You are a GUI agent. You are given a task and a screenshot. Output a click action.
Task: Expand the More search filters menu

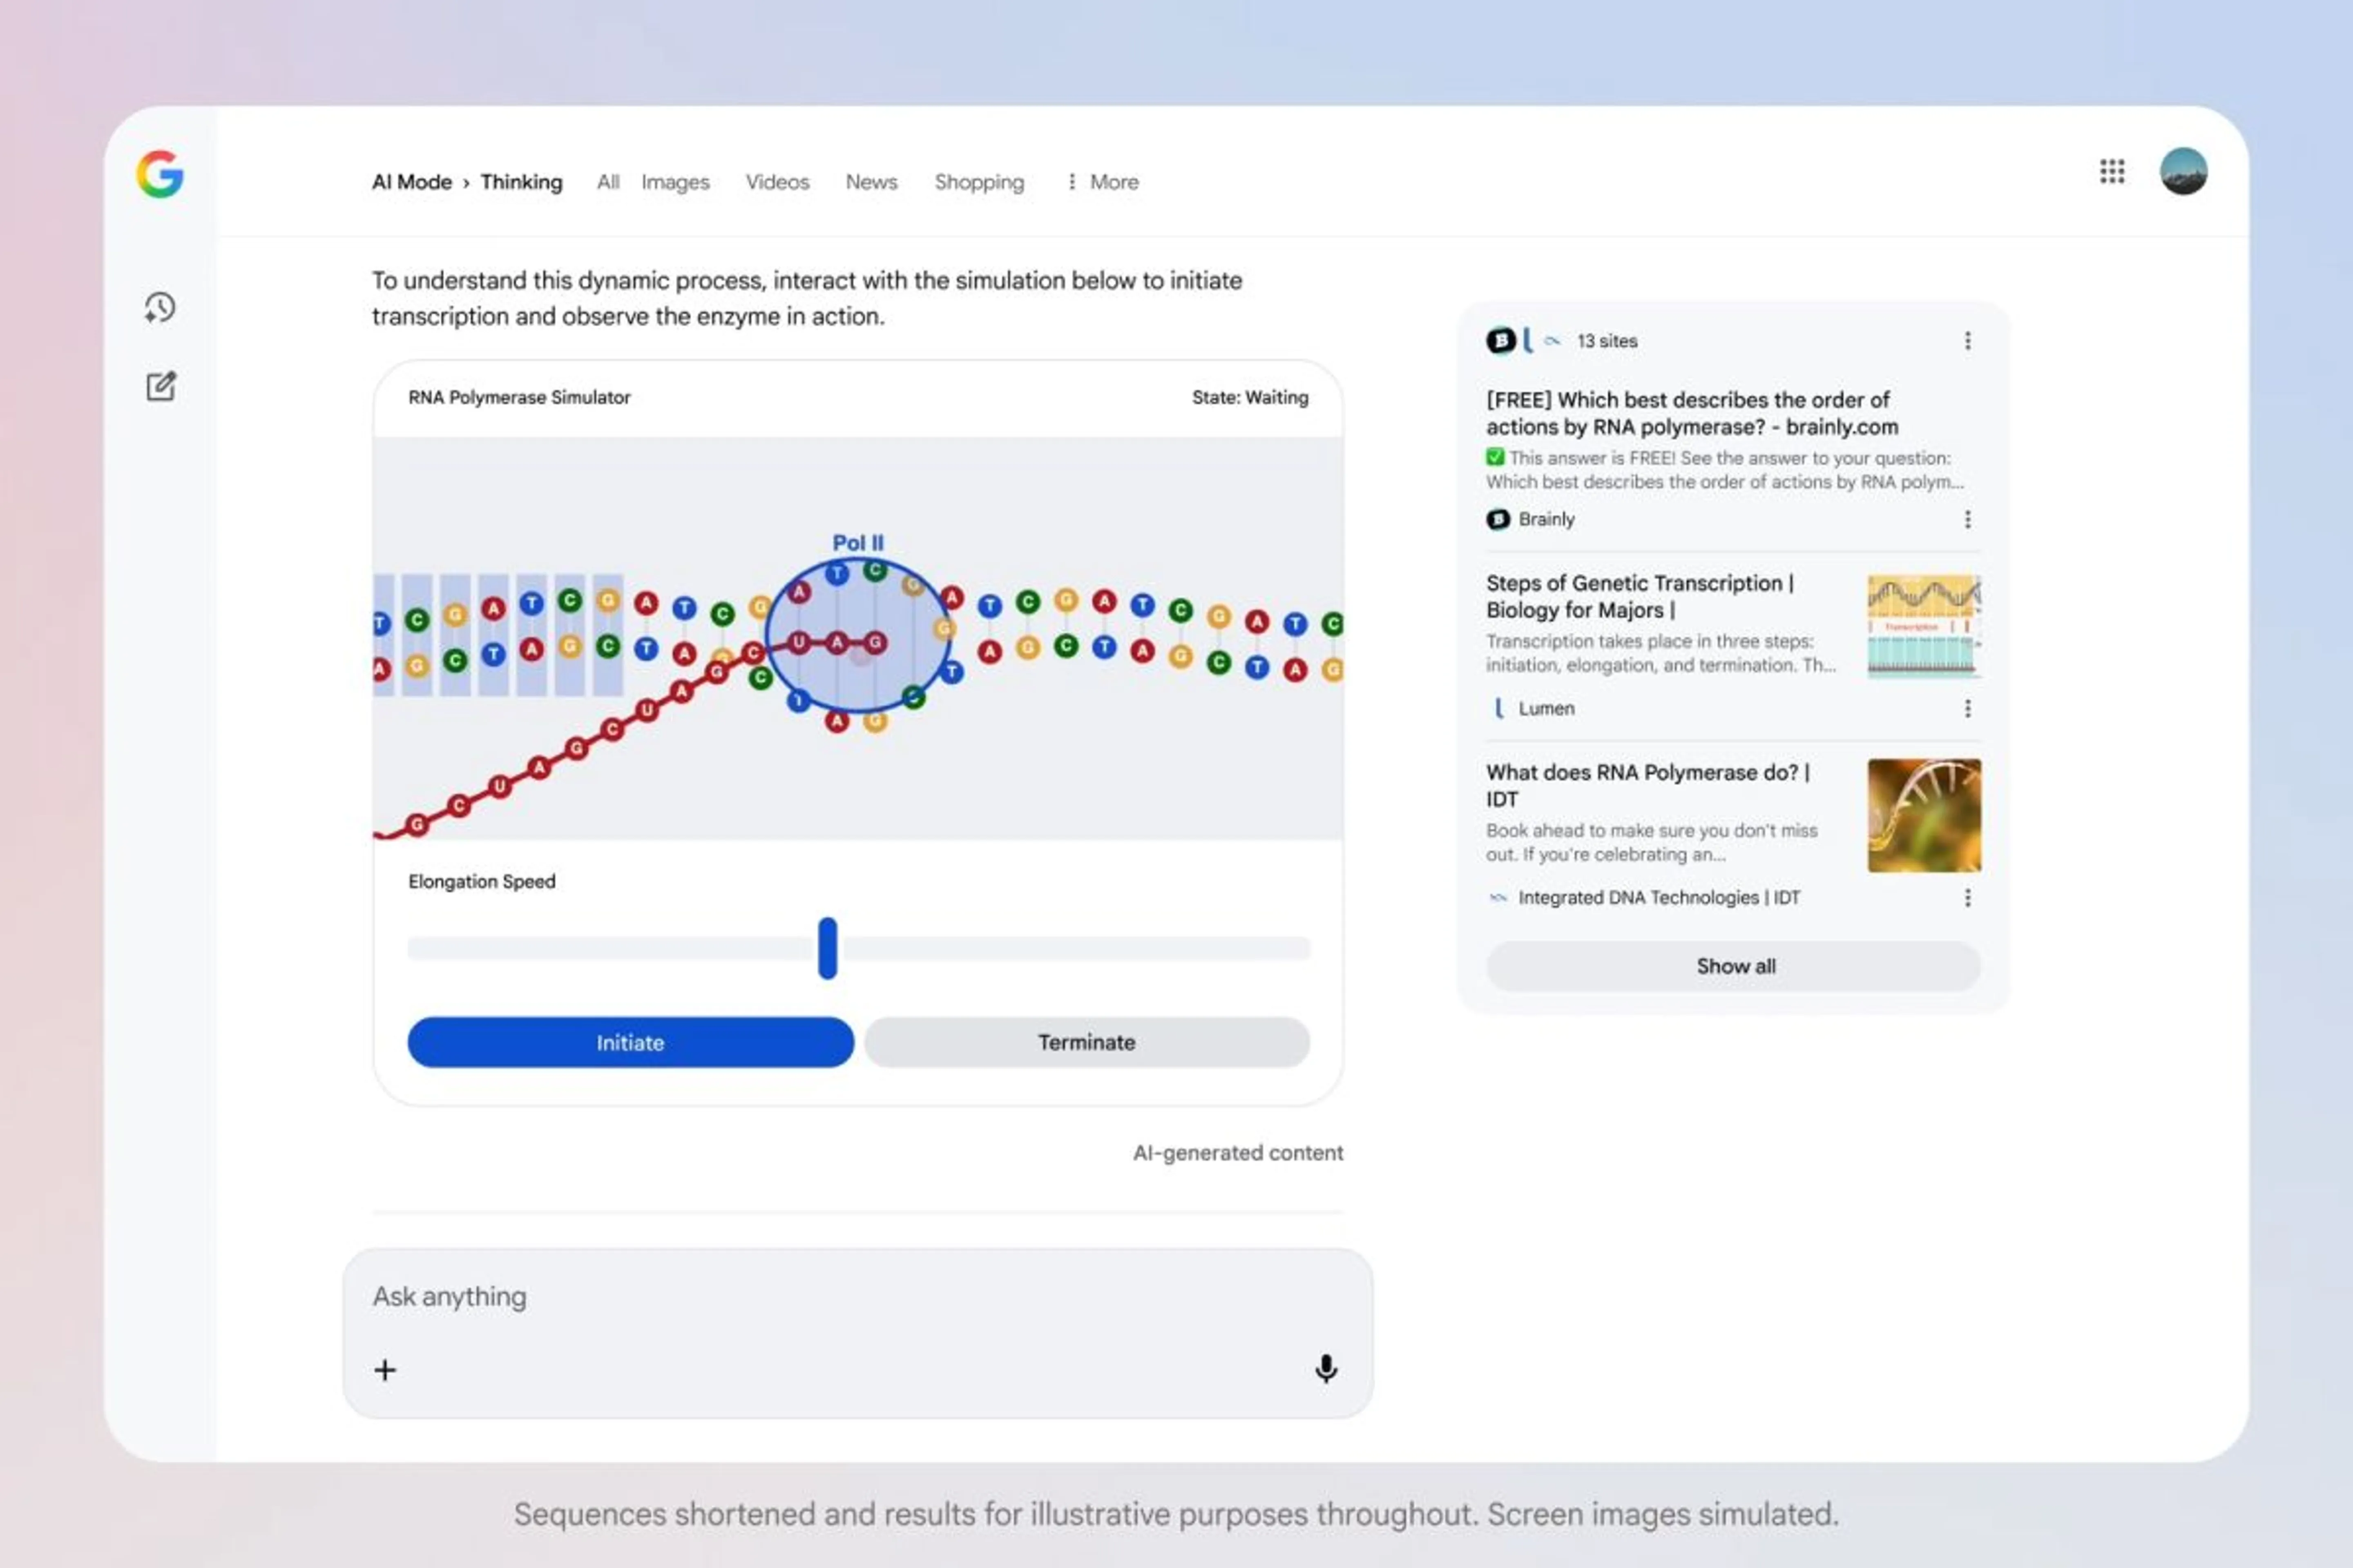tap(1103, 182)
